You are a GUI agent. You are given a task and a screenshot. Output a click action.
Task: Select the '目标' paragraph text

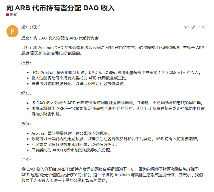point(113,50)
